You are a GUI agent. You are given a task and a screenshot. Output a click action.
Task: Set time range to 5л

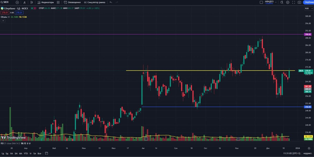35,153
